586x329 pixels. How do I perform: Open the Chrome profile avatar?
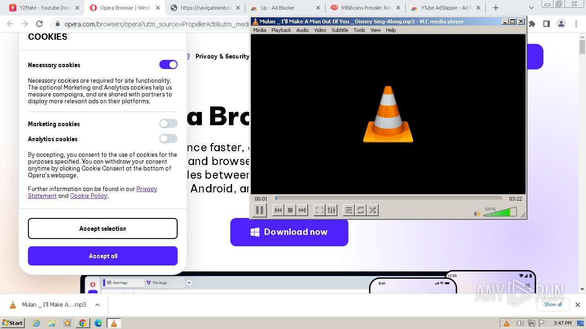(561, 24)
